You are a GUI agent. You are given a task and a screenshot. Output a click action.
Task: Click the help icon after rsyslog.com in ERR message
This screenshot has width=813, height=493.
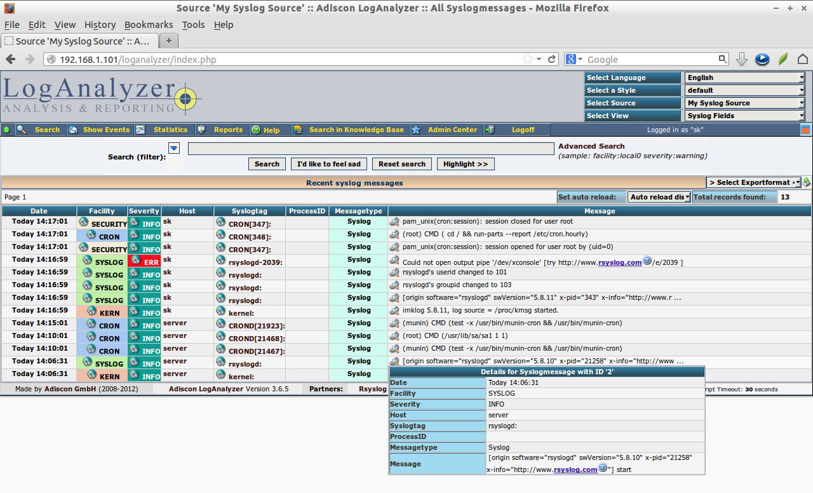pyautogui.click(x=647, y=260)
